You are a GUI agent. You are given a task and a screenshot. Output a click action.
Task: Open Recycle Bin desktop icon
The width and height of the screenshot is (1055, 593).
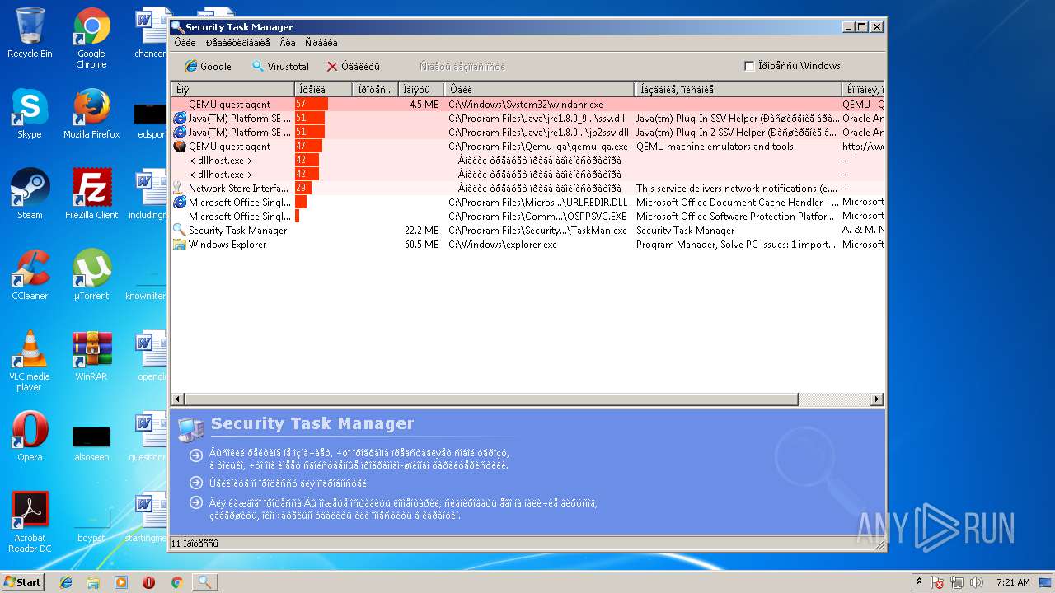[x=30, y=33]
